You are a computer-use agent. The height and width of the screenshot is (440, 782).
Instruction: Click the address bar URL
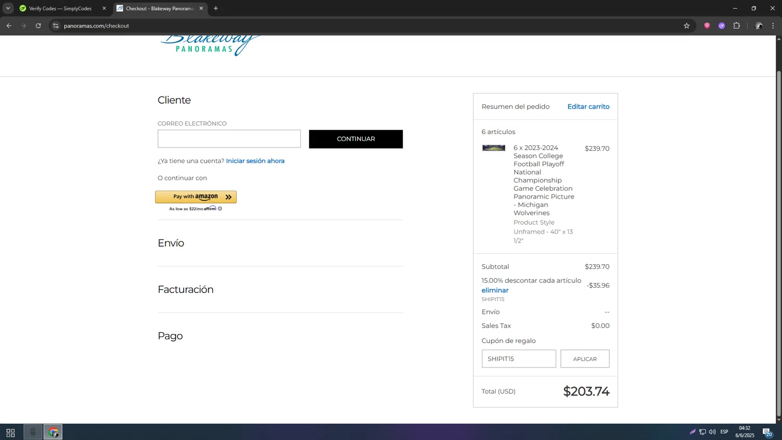click(96, 26)
